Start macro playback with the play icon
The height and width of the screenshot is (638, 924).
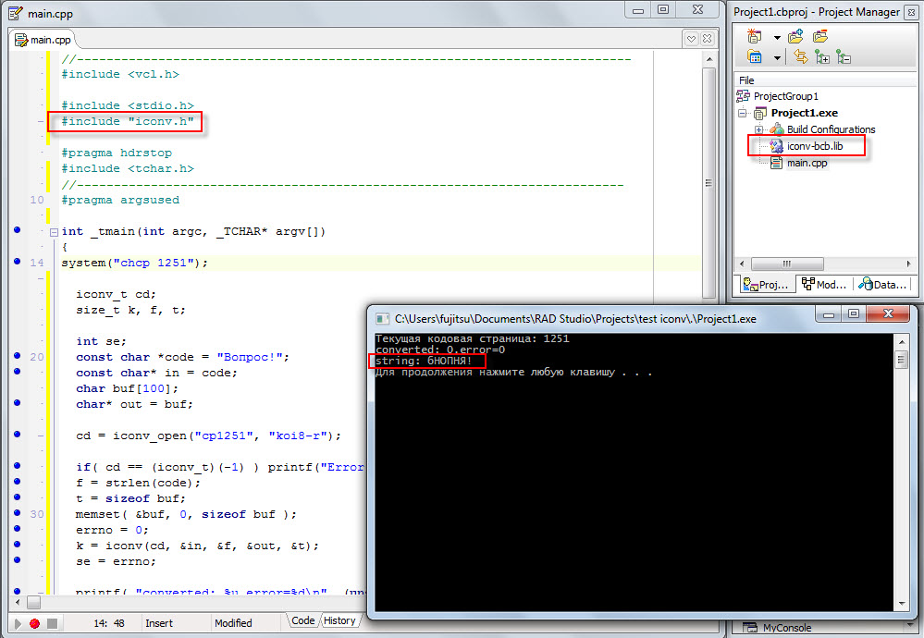(x=17, y=624)
